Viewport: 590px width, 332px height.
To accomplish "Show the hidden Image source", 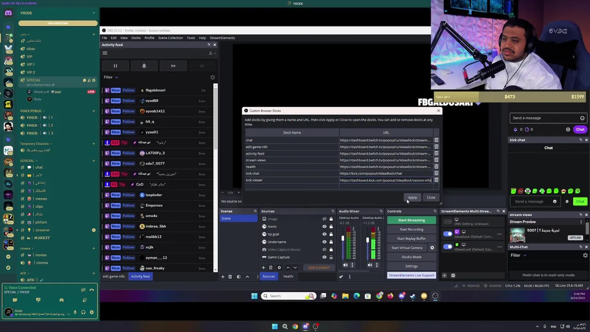I will (x=324, y=219).
